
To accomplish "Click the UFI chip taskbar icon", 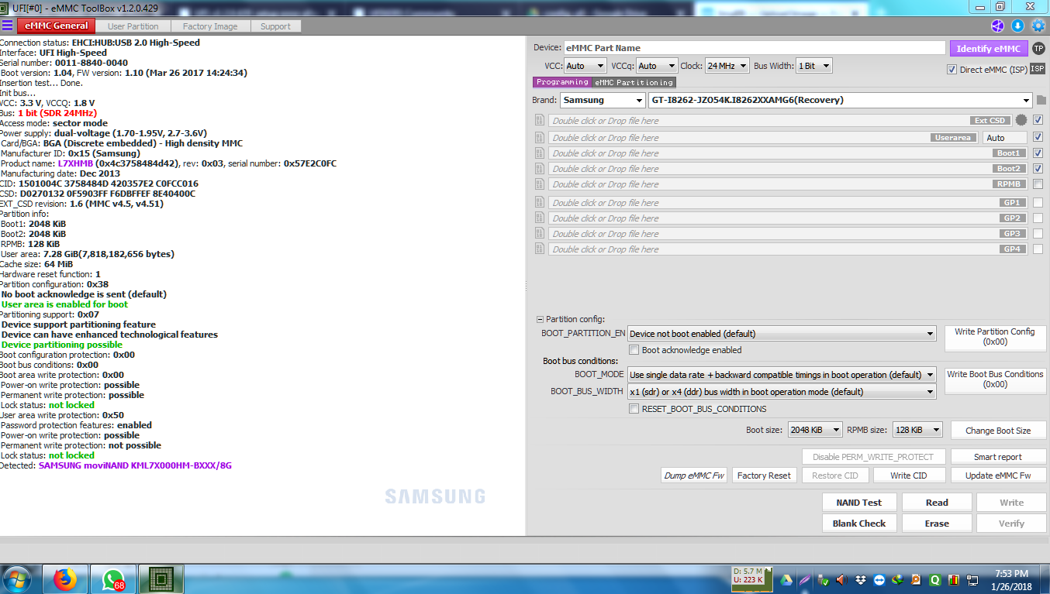I will click(161, 579).
